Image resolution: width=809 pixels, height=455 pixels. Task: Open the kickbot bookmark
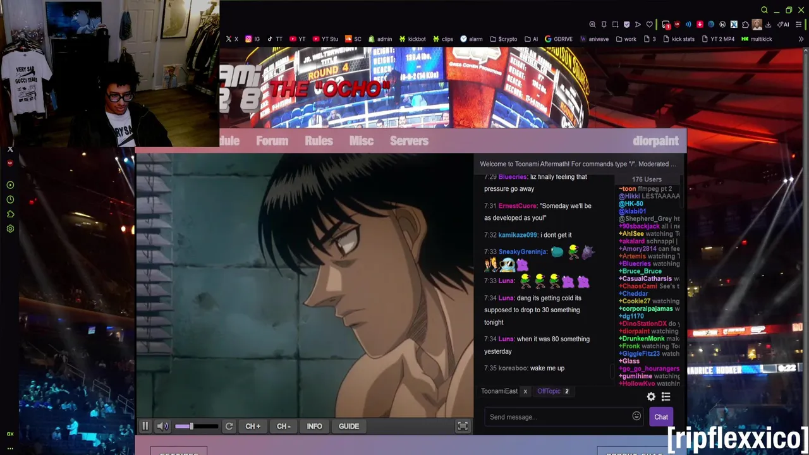pos(413,39)
